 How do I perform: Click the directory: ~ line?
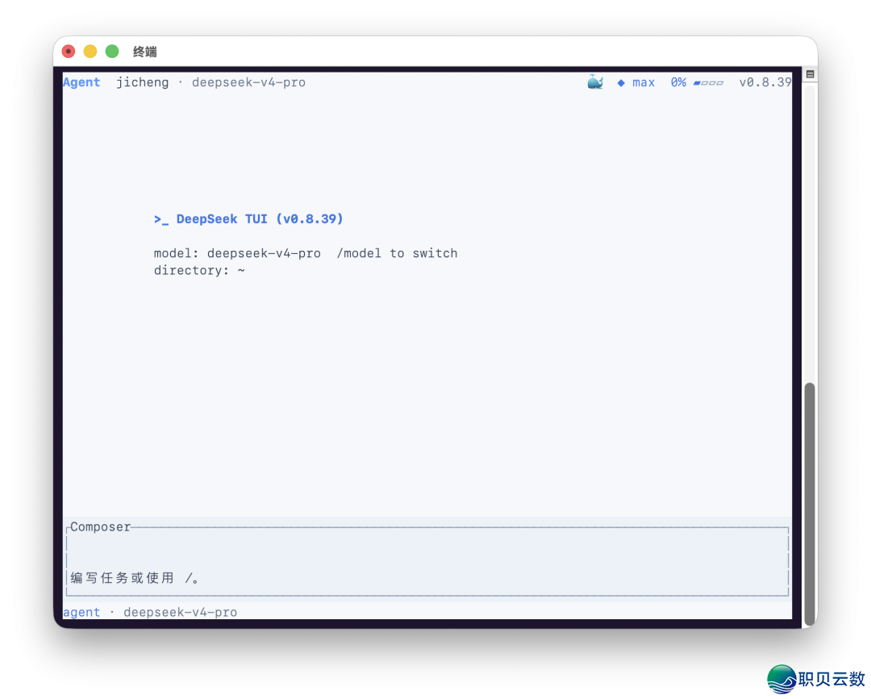coord(199,270)
